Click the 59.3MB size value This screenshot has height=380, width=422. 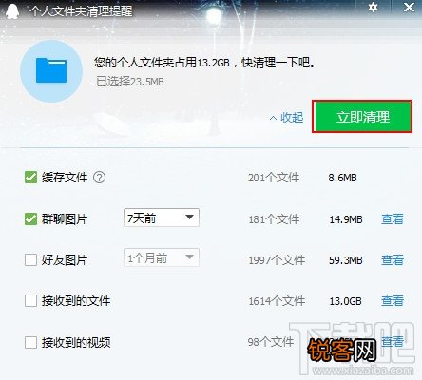point(346,260)
